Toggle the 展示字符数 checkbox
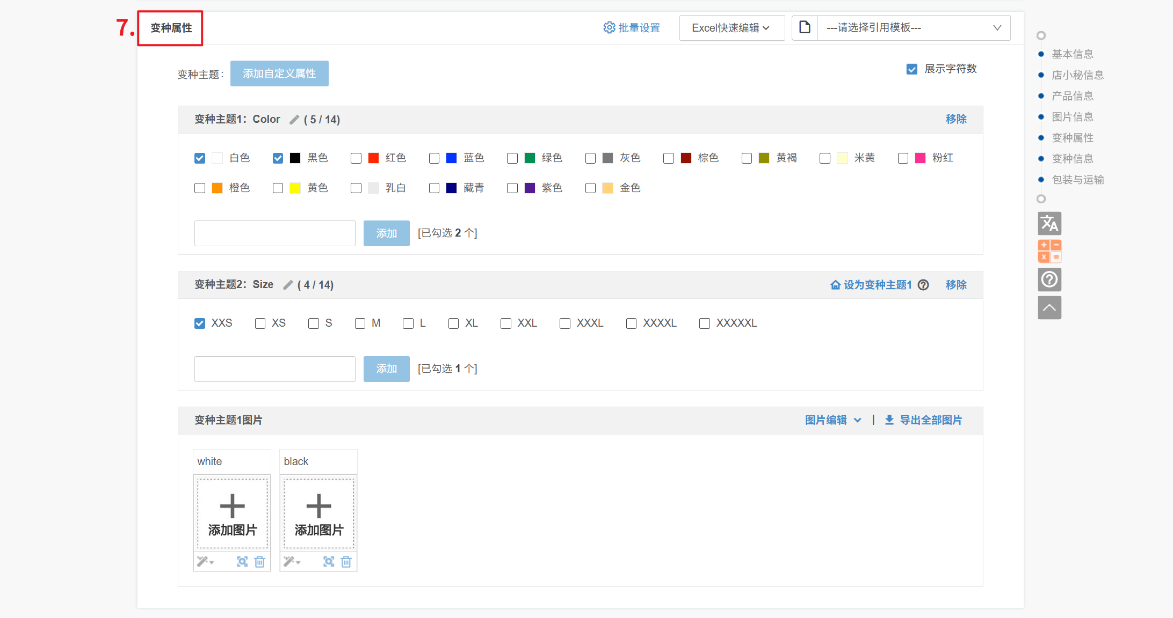Image resolution: width=1173 pixels, height=618 pixels. [x=912, y=69]
